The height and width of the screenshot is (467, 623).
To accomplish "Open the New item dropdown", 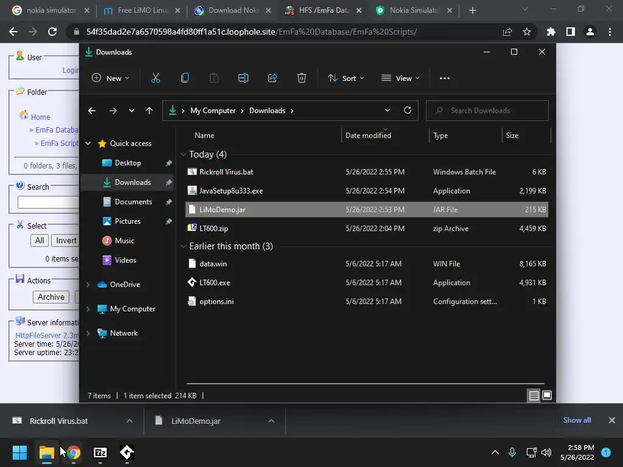I will pos(111,78).
